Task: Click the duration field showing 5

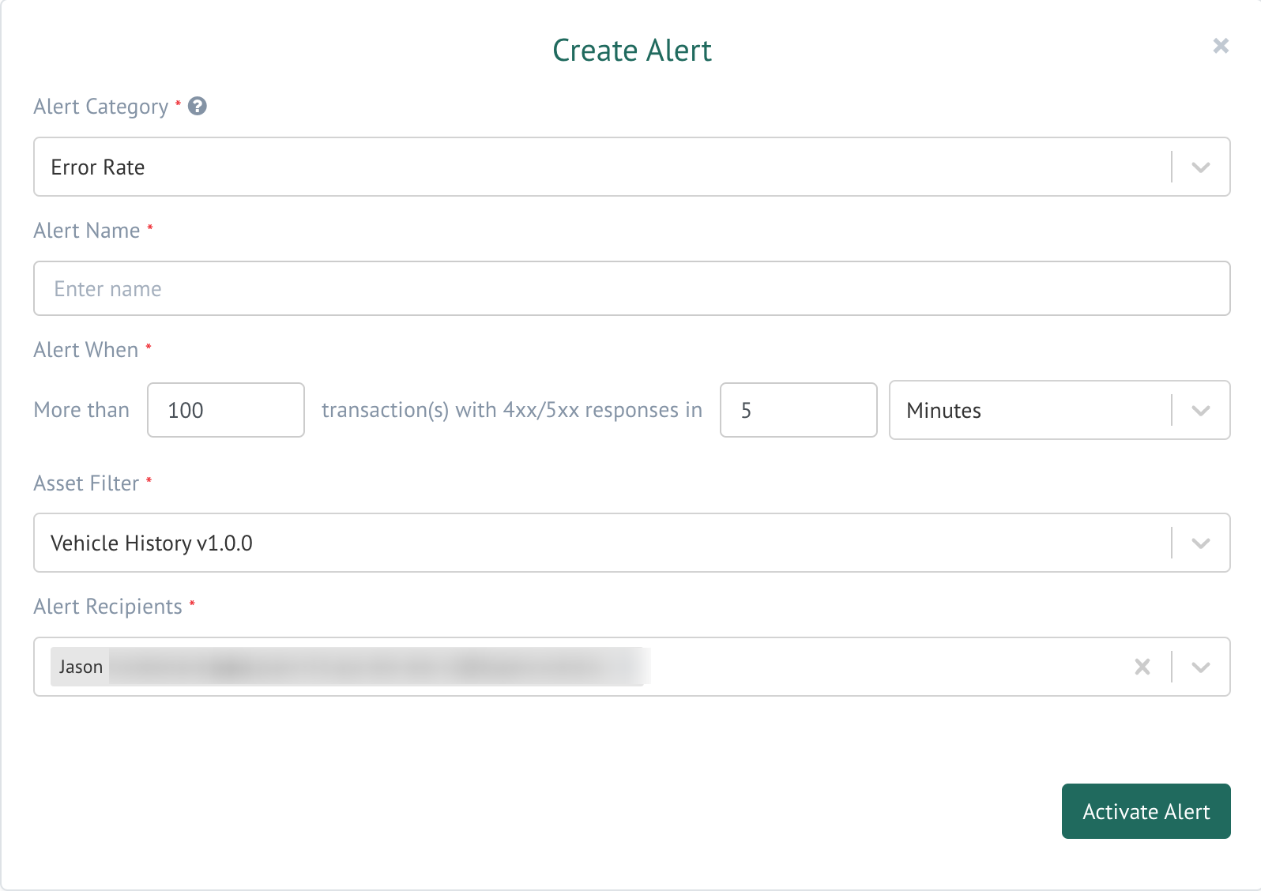Action: point(798,411)
